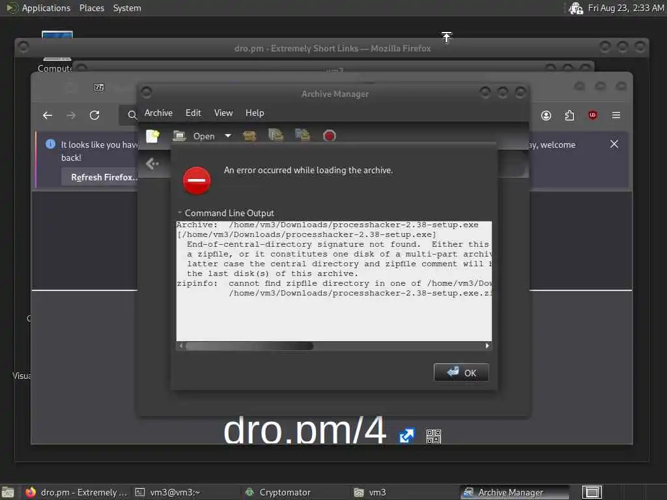
Task: Open the Places menu
Action: (x=92, y=8)
